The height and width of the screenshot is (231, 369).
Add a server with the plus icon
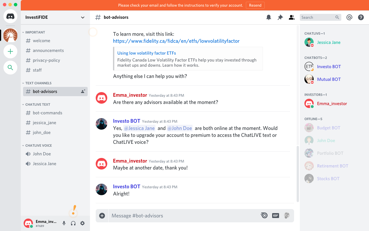[x=10, y=51]
